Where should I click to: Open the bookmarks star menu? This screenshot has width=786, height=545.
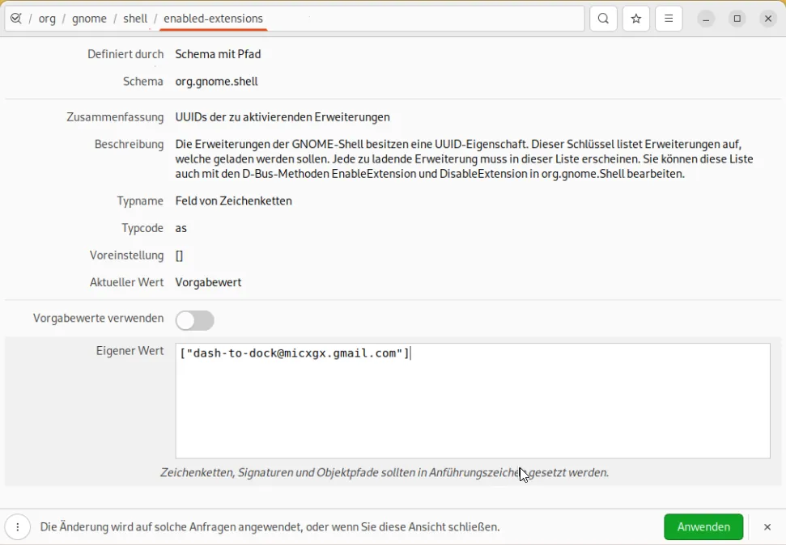[636, 19]
